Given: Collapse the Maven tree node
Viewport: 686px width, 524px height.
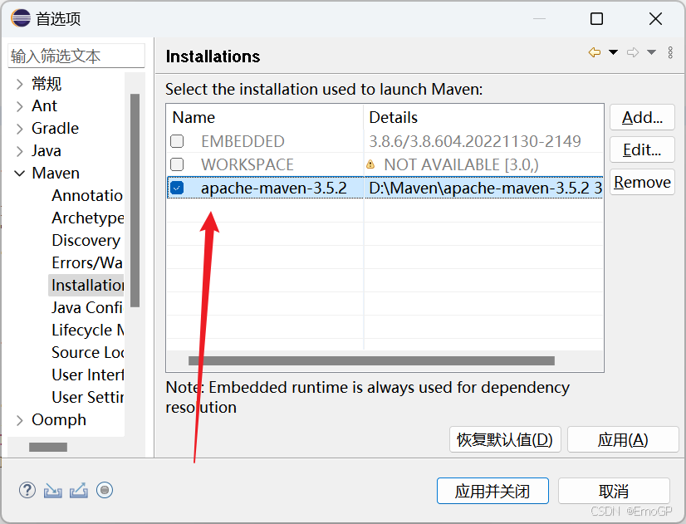Looking at the screenshot, I should [x=19, y=174].
